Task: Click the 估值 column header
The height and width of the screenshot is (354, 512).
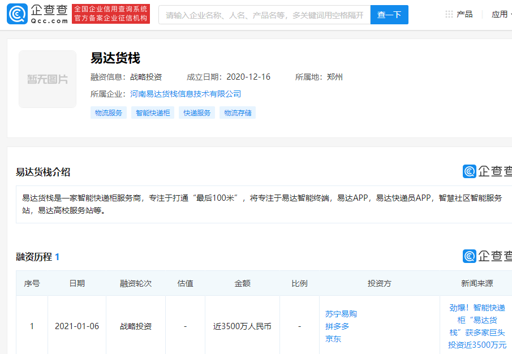Action: tap(185, 283)
